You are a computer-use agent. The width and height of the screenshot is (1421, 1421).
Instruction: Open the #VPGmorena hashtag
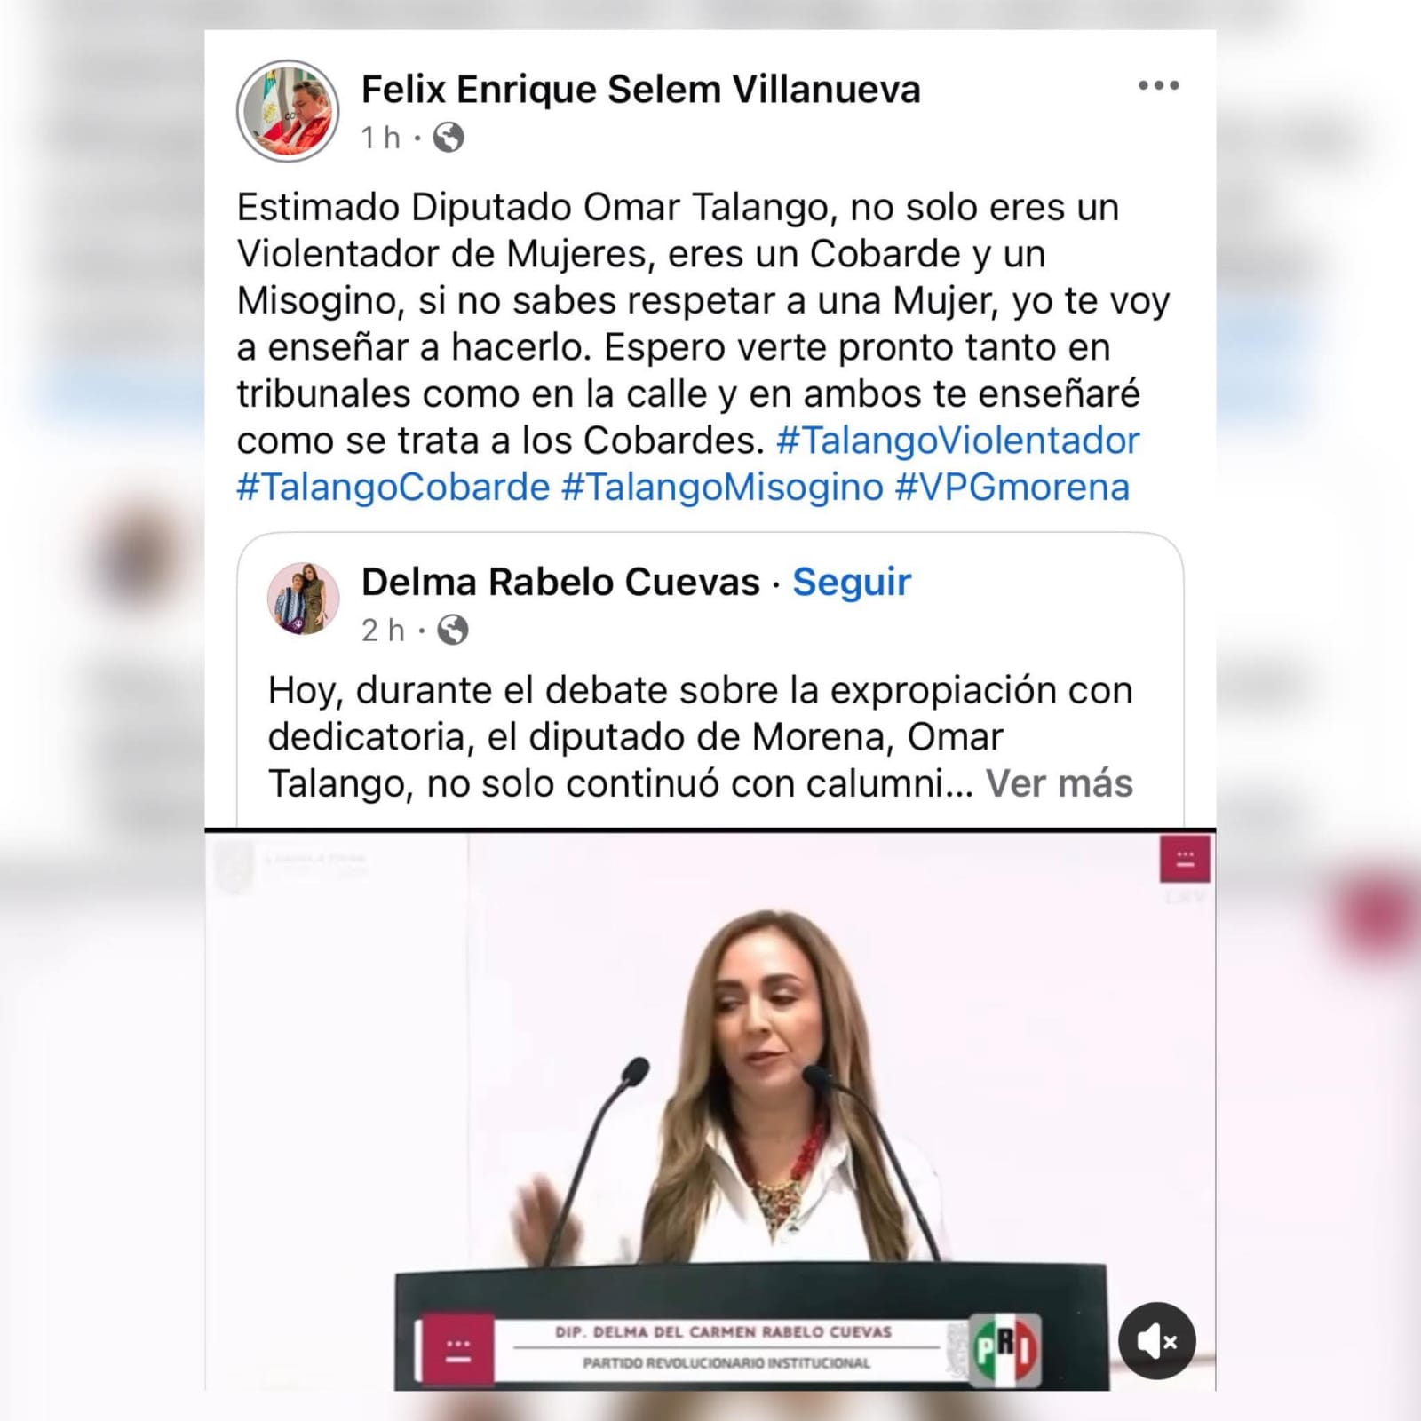point(1012,488)
